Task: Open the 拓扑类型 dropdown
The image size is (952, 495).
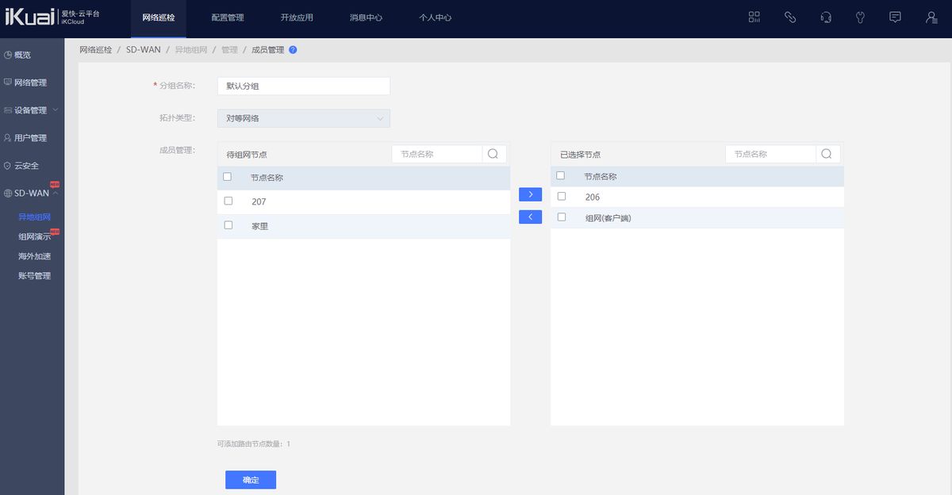Action: 304,118
